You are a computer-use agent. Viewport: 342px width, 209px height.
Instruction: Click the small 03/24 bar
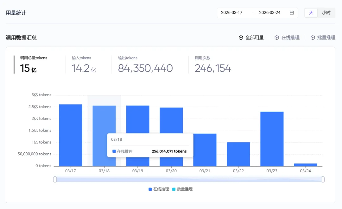pyautogui.click(x=305, y=165)
